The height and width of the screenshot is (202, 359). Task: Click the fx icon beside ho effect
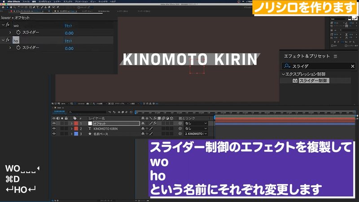point(8,40)
